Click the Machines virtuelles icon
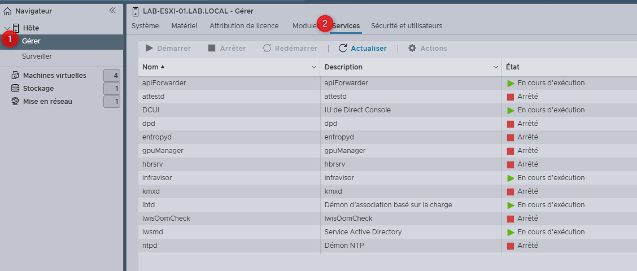 (x=15, y=75)
